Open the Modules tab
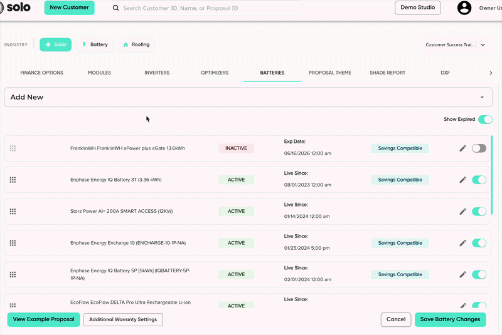 click(99, 73)
